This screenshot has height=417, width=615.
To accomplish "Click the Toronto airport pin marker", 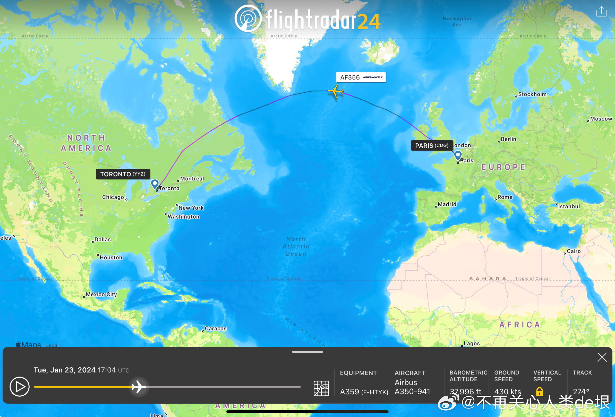I will (x=155, y=184).
